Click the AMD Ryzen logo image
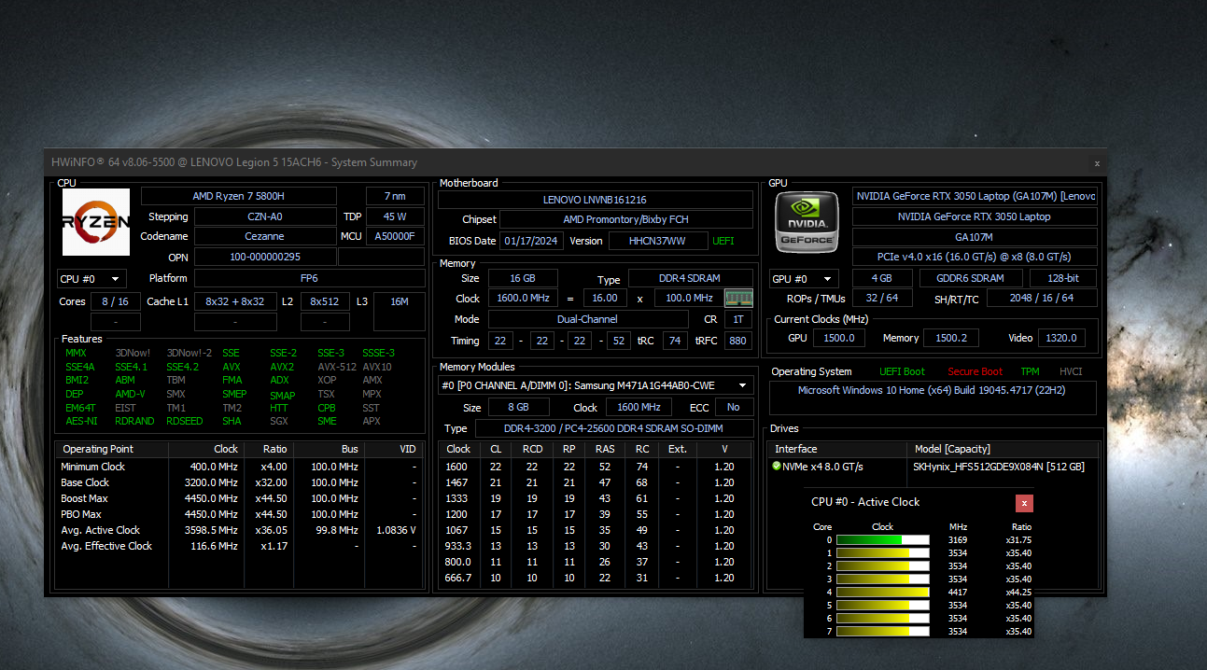 point(96,222)
